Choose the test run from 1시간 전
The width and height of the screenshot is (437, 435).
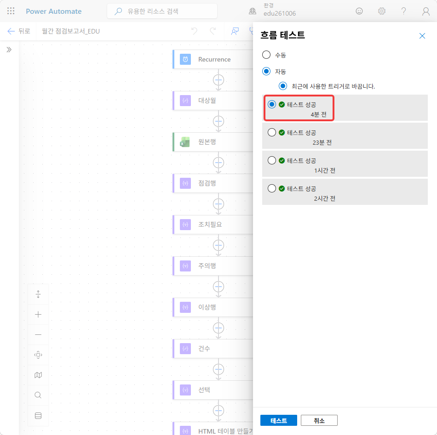coord(272,160)
